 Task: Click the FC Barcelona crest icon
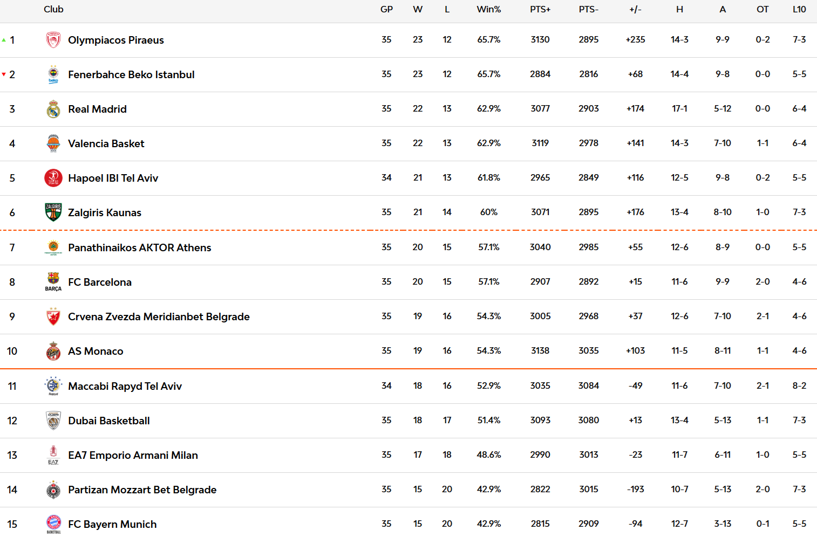pyautogui.click(x=53, y=281)
